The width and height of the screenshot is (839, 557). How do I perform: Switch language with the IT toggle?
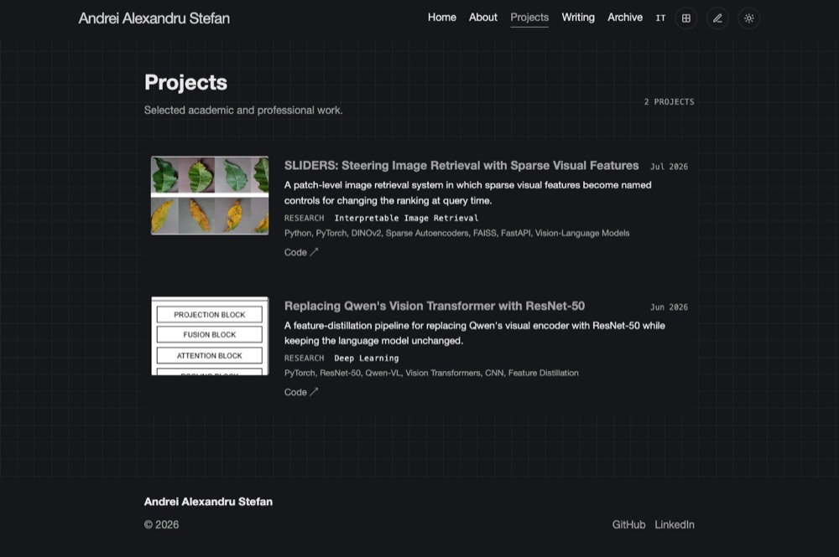[x=661, y=18]
